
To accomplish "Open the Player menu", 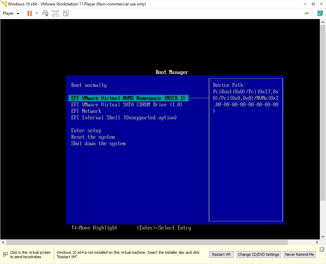I will pyautogui.click(x=11, y=13).
